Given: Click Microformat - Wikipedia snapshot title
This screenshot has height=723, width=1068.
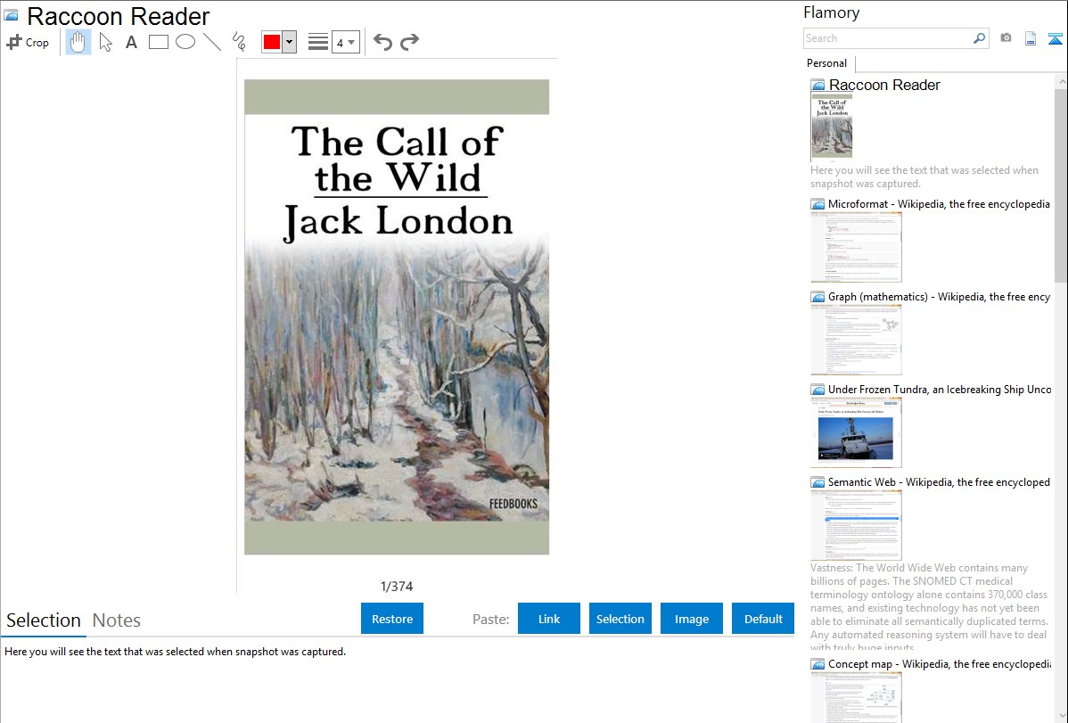Looking at the screenshot, I should [x=939, y=204].
